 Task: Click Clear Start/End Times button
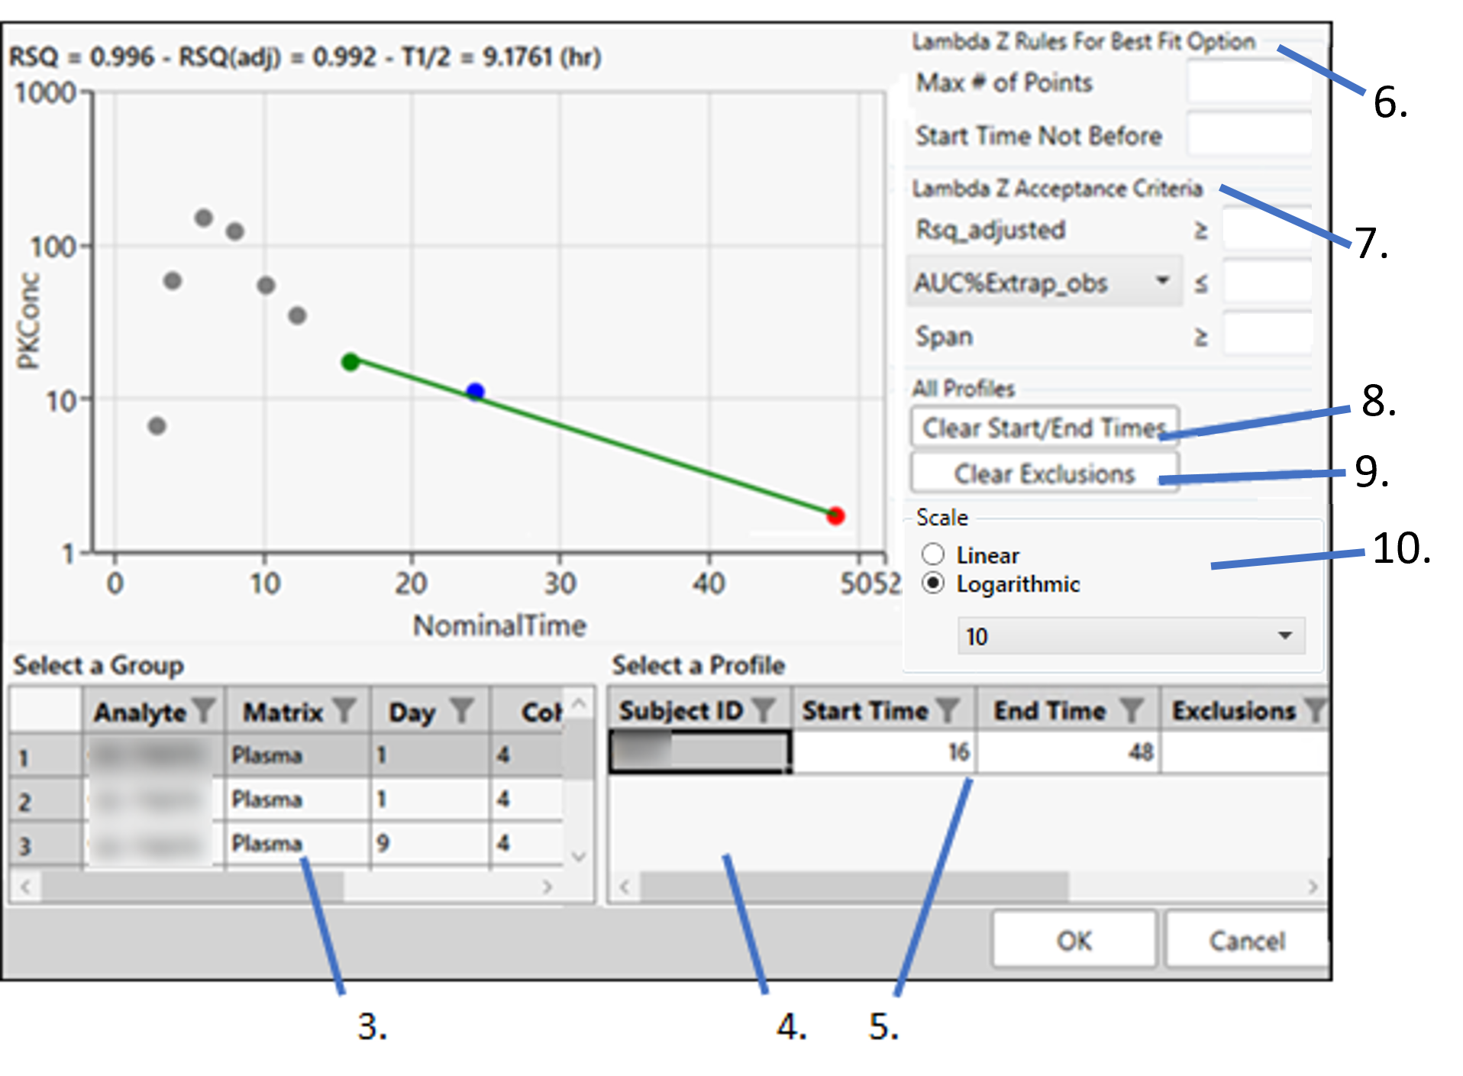click(x=1044, y=428)
